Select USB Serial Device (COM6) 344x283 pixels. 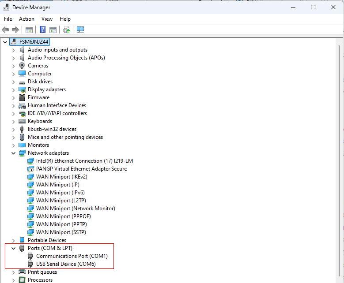[x=66, y=264]
